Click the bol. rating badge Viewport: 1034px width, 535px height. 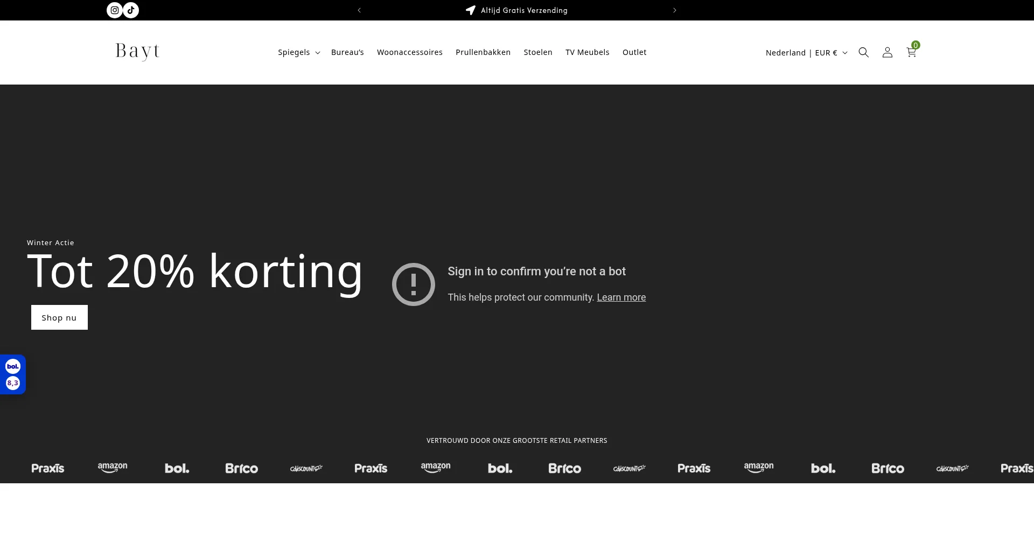pyautogui.click(x=13, y=374)
